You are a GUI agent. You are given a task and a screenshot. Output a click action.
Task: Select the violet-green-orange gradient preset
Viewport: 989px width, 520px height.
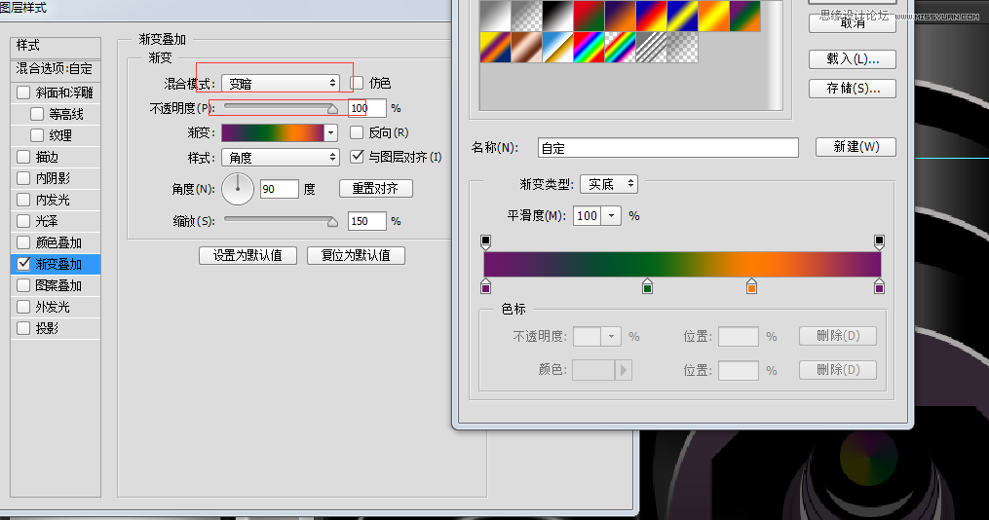click(x=744, y=16)
